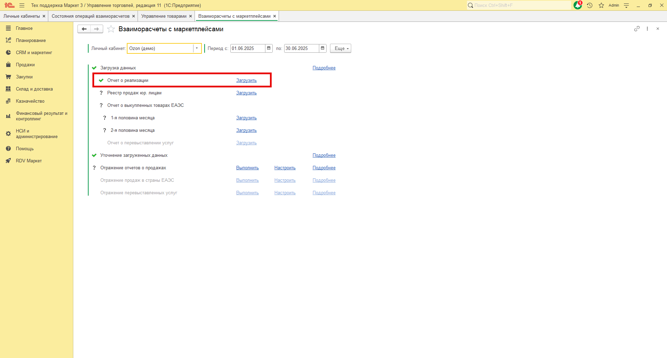Open calendar picker for start date
Image resolution: width=667 pixels, height=358 pixels.
click(x=269, y=48)
